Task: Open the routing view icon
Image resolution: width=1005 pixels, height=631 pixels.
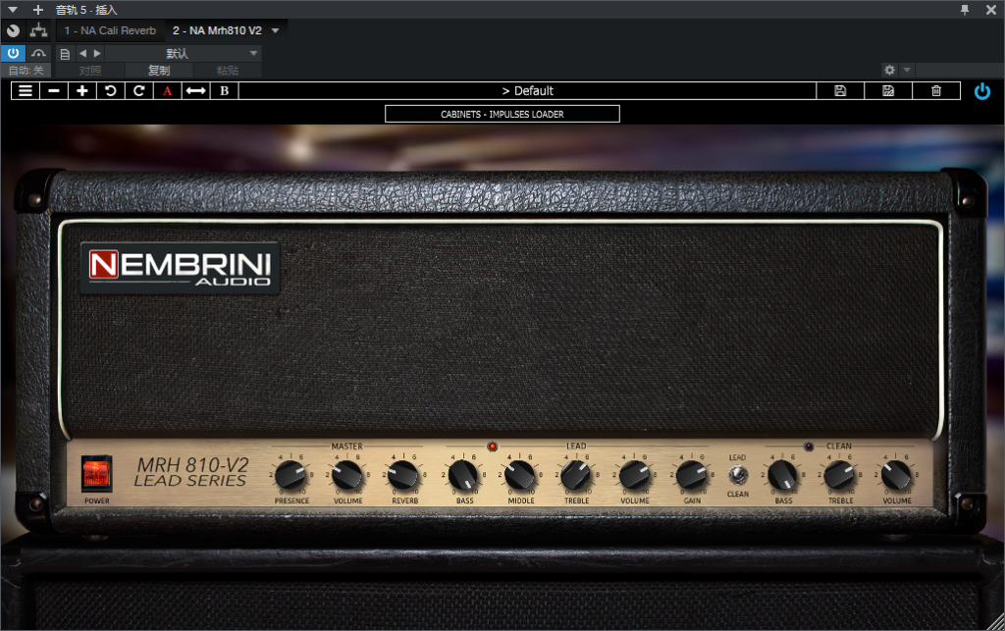Action: point(38,30)
